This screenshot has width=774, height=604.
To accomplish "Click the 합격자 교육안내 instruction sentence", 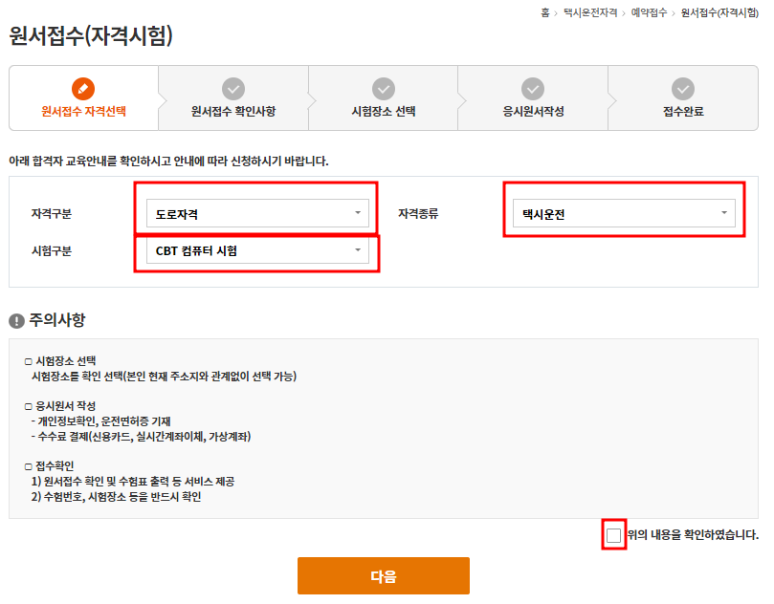I will tap(168, 162).
